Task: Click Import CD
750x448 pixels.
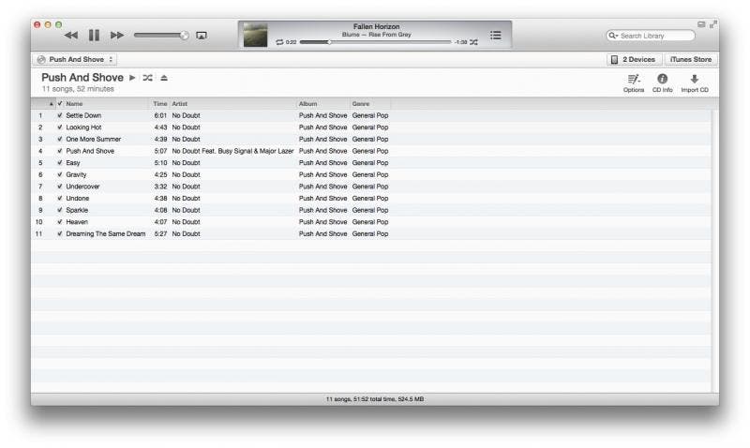Action: click(x=695, y=83)
